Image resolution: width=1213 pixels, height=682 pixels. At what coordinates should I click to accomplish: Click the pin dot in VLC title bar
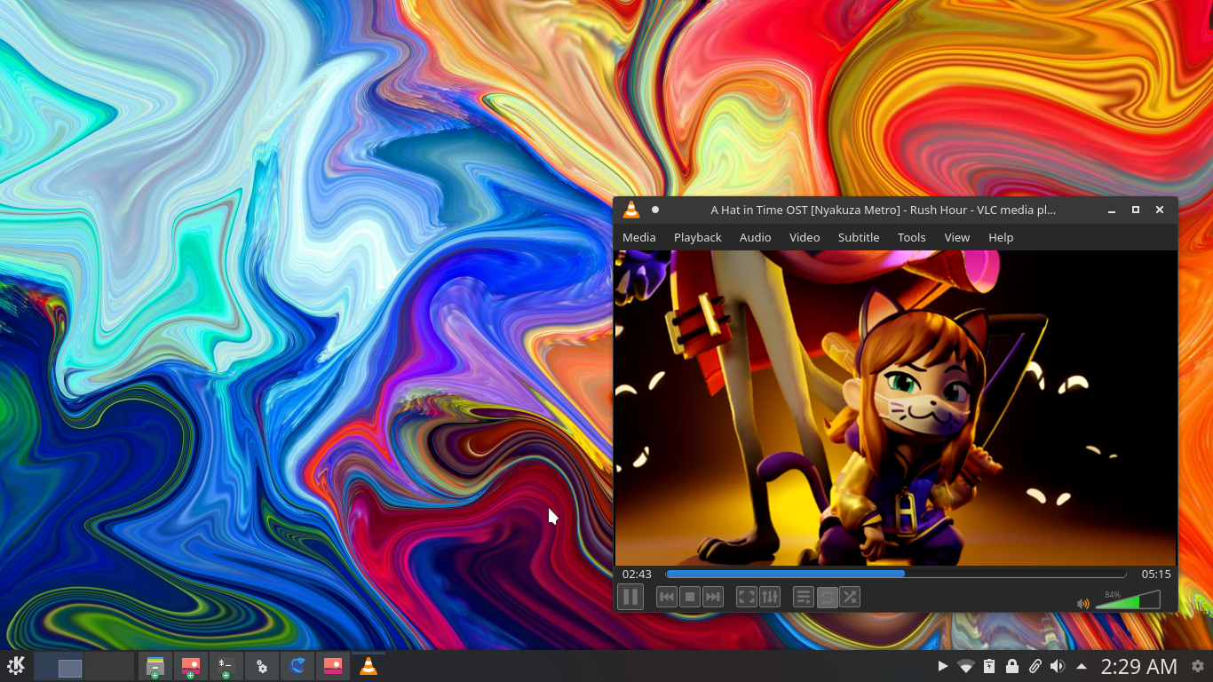[x=655, y=210]
